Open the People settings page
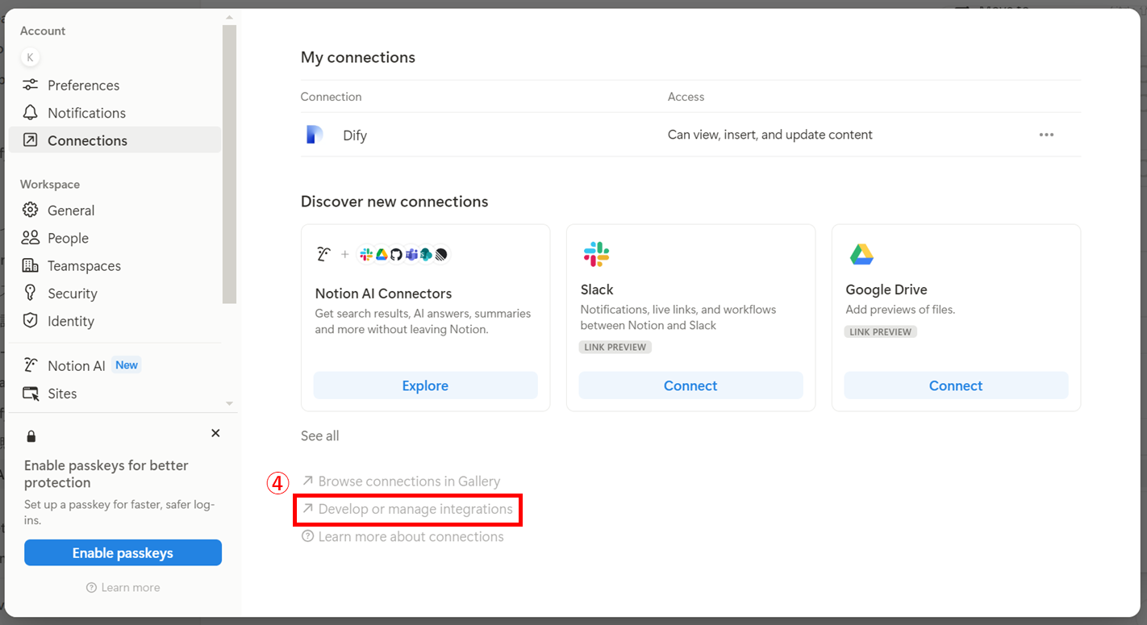 coord(68,238)
